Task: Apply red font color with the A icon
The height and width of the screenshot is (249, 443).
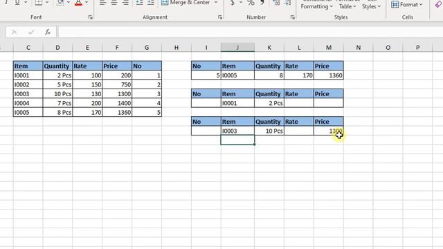Action: point(78,3)
